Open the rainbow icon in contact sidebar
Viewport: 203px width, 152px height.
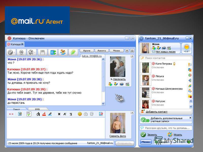190,86
